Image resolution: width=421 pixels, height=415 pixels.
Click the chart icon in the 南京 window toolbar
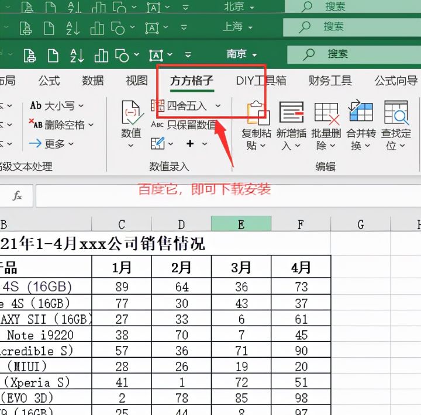(x=101, y=56)
